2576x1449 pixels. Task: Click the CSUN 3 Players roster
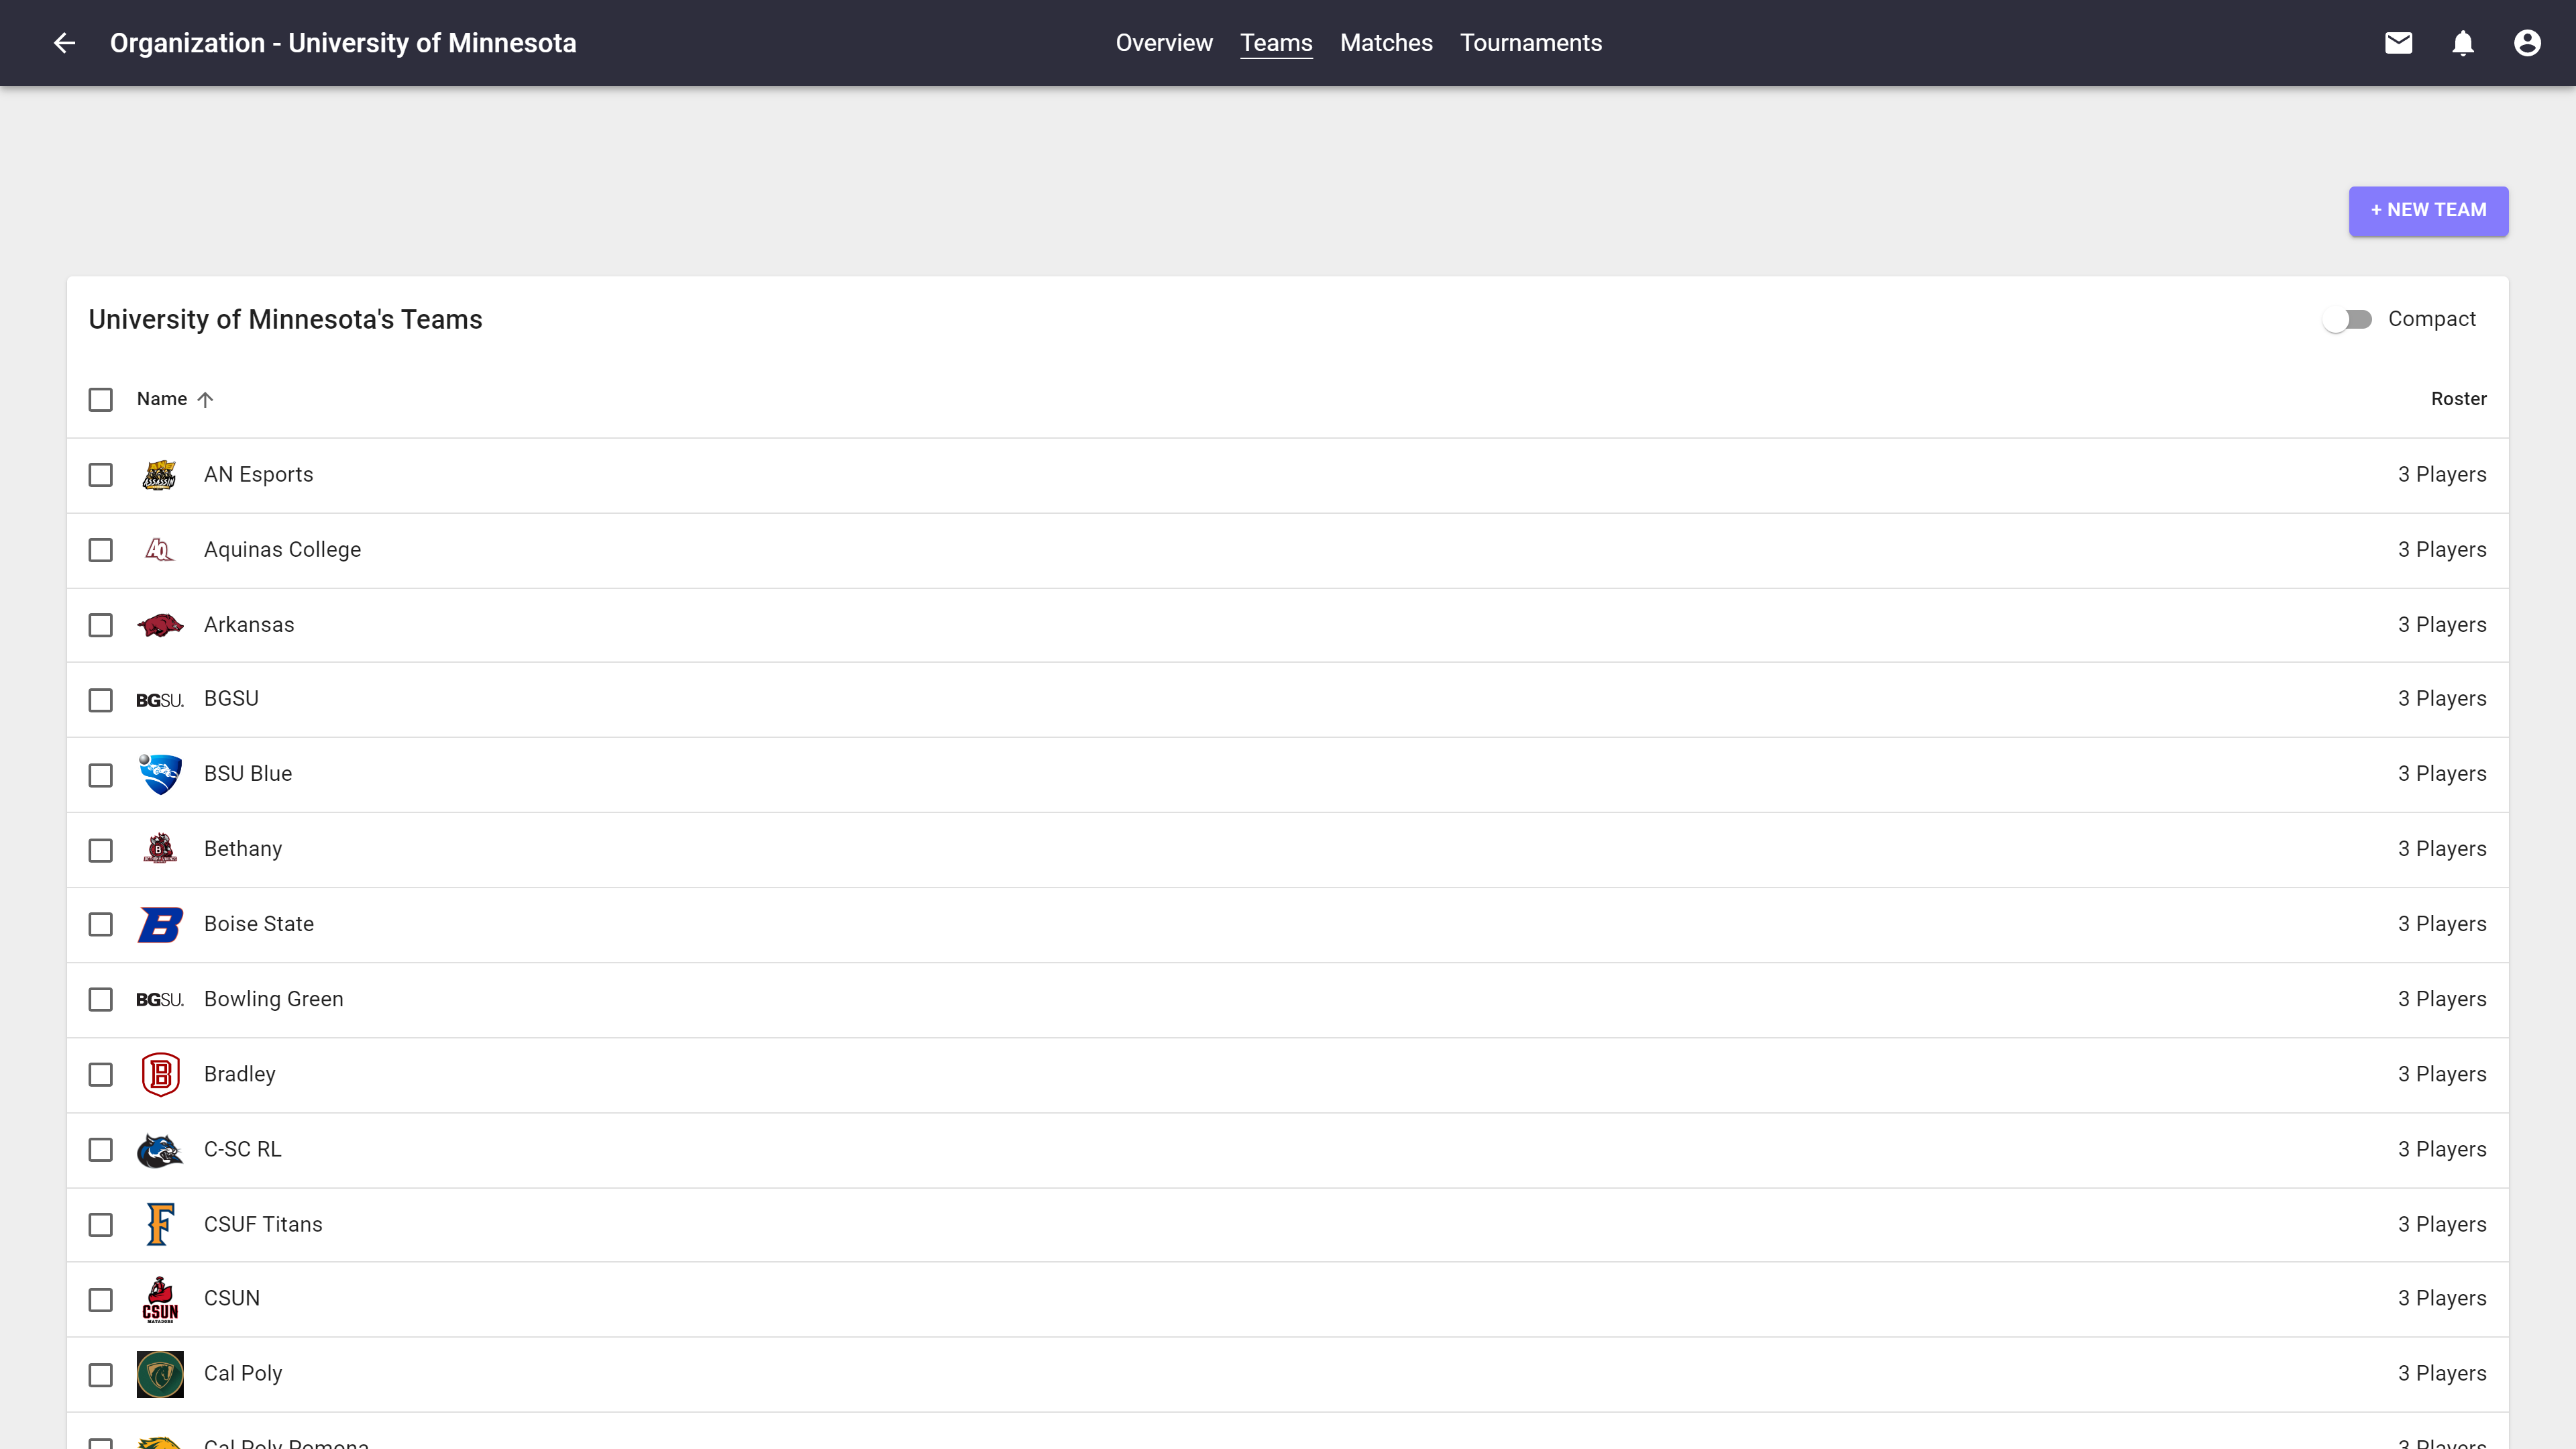pos(2441,1298)
